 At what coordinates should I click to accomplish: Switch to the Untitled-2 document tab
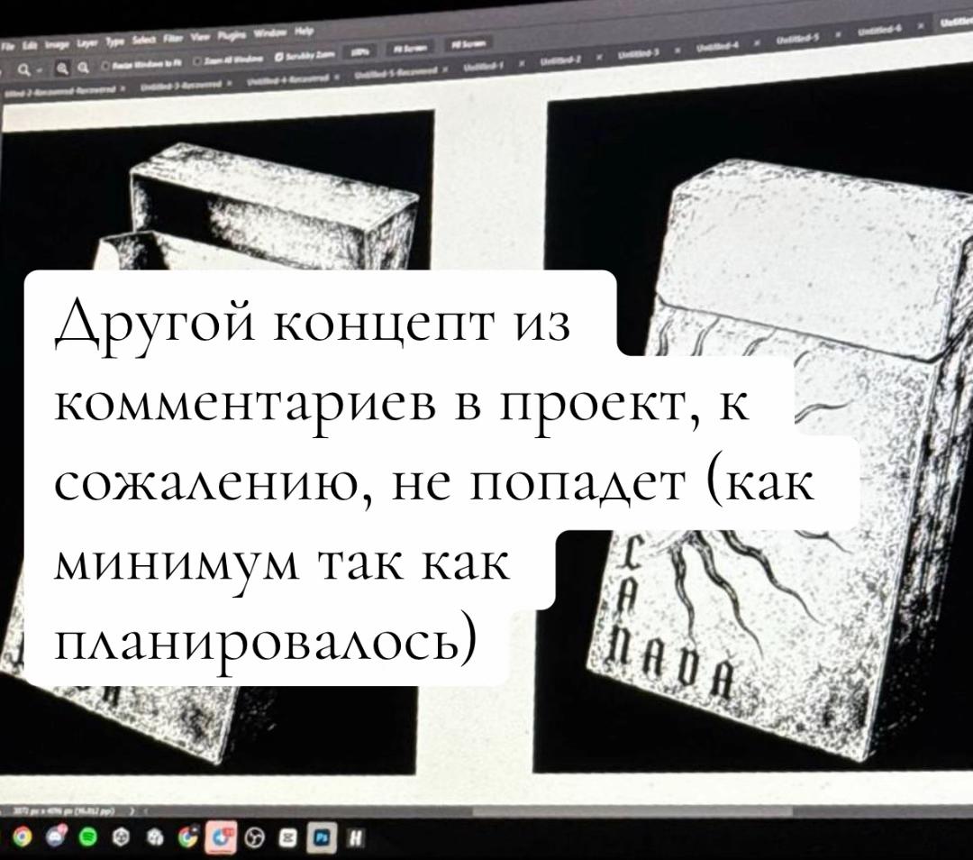tap(559, 61)
